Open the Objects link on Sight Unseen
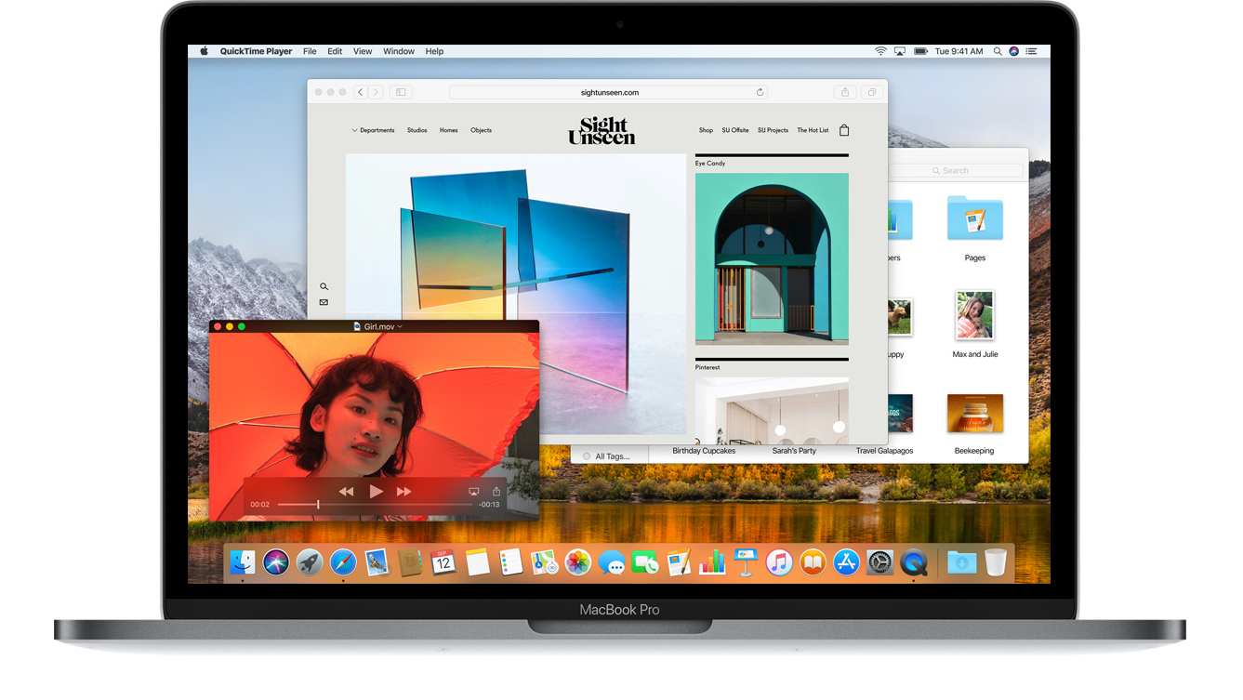This screenshot has height=700, width=1243. click(x=481, y=130)
